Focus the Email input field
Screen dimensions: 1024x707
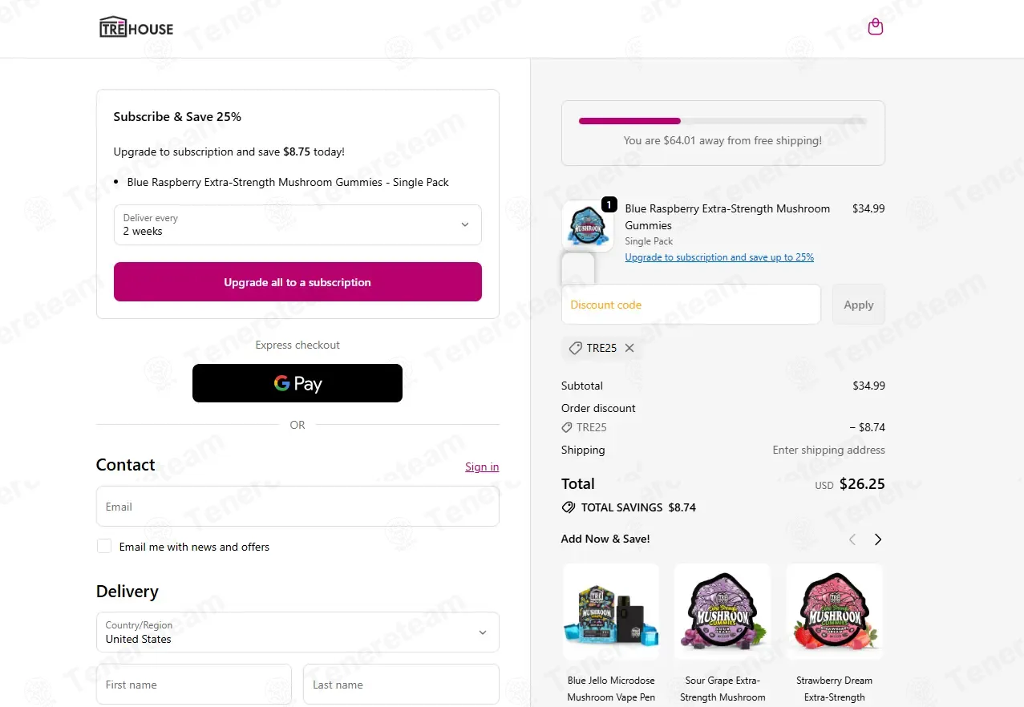(x=297, y=507)
